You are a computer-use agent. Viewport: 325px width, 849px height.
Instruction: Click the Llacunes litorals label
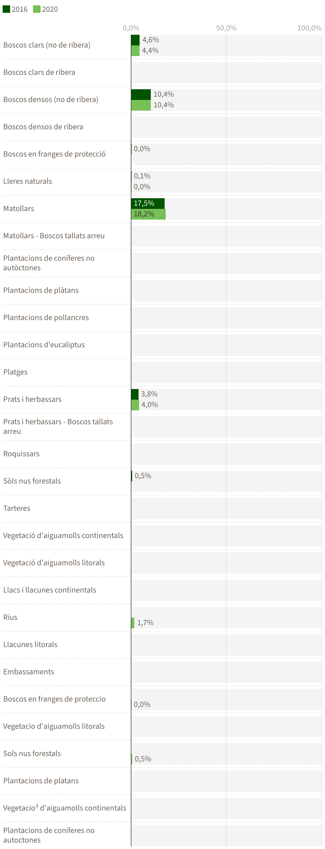coord(30,644)
